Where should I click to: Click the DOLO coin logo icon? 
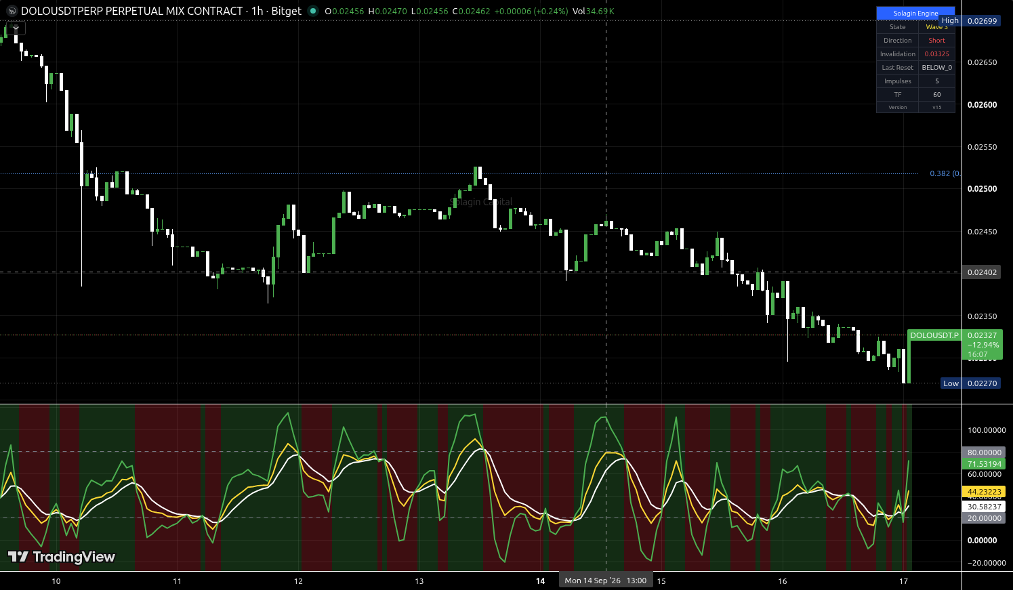[x=12, y=11]
